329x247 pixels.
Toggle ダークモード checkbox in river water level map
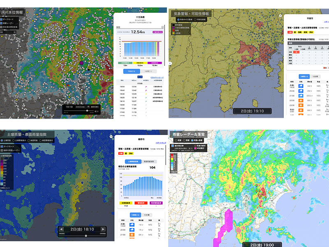[x=3, y=19]
